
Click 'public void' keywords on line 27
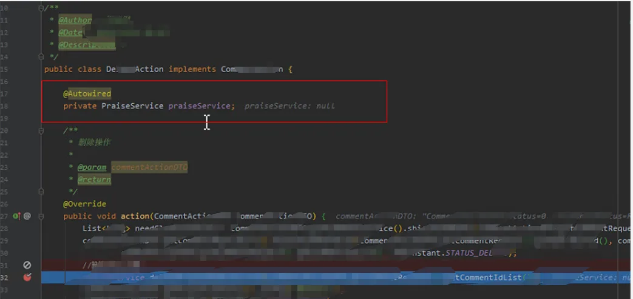(x=90, y=217)
